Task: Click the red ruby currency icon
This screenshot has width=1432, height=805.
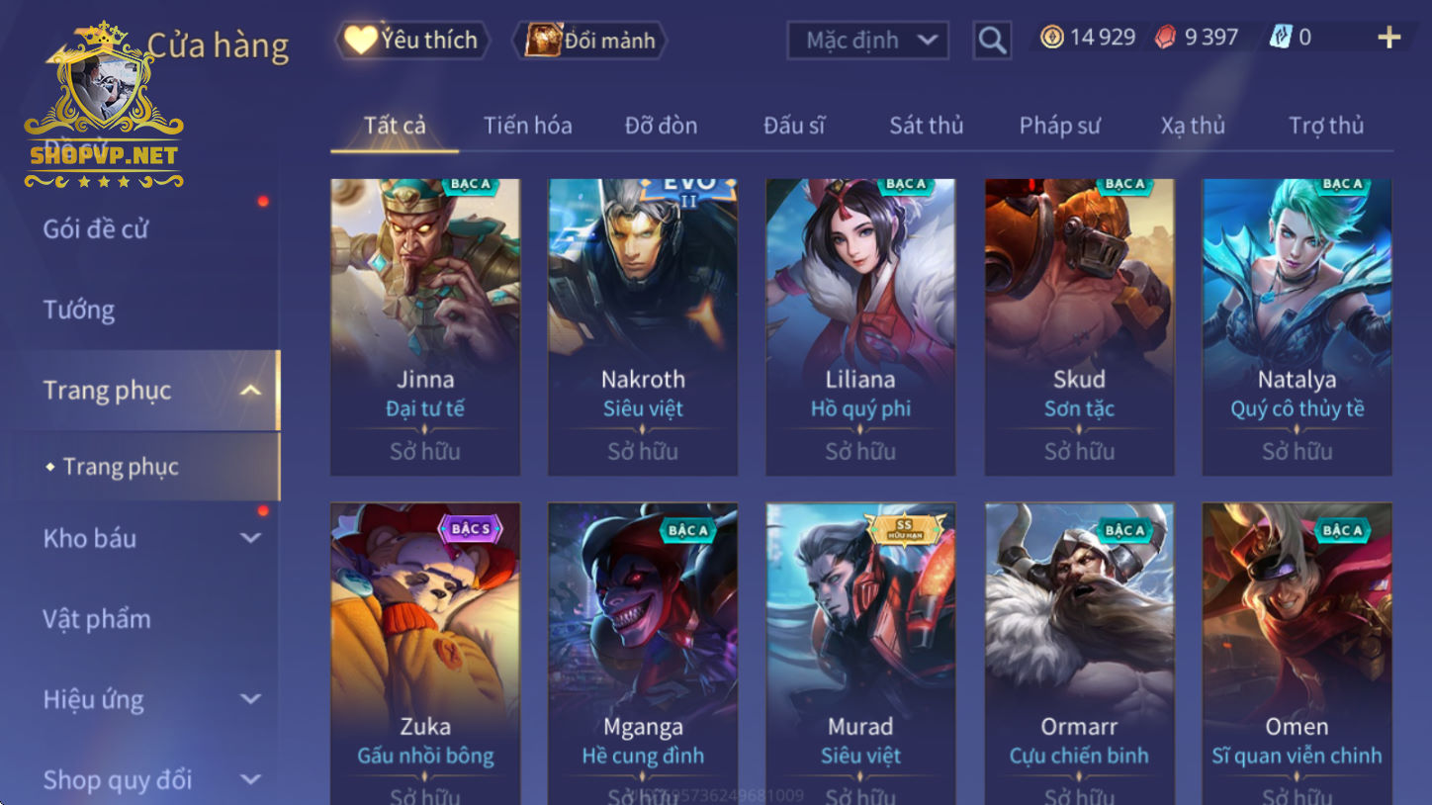Action: pos(1167,38)
